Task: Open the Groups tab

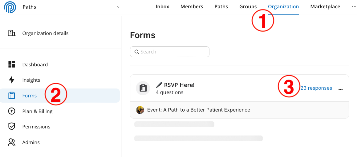Action: (x=248, y=7)
